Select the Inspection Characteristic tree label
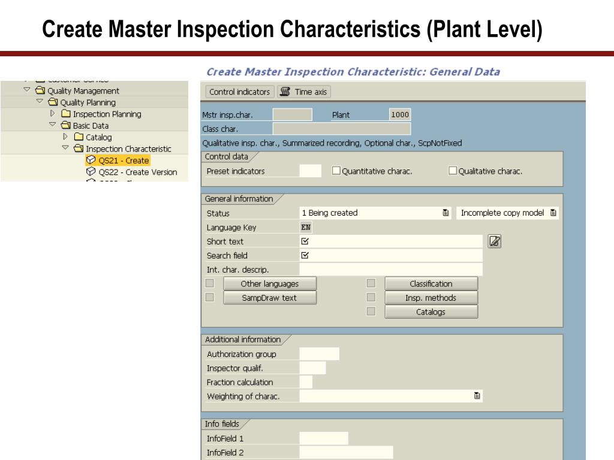The width and height of the screenshot is (614, 460). tap(128, 149)
